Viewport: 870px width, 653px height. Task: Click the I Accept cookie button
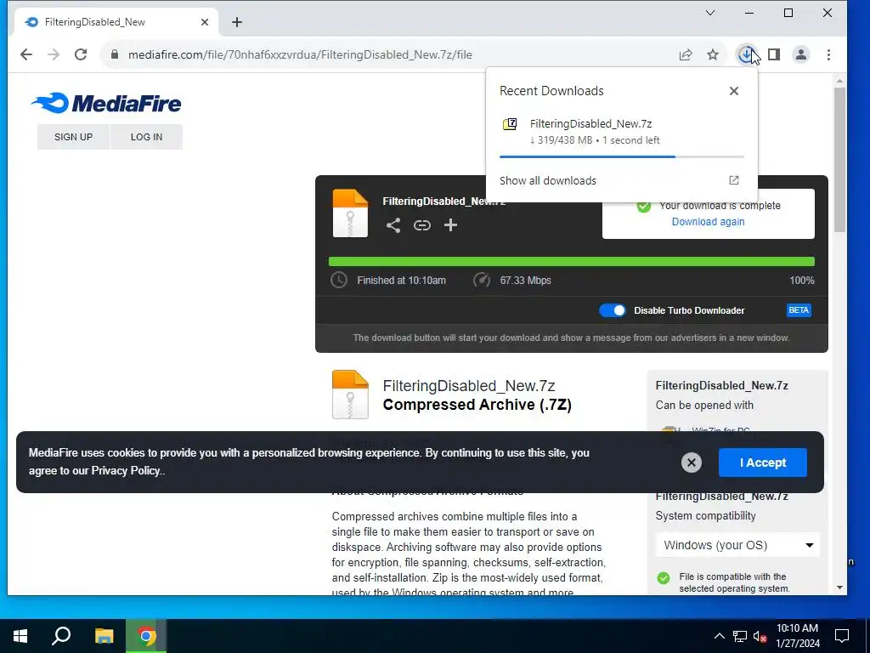(763, 463)
